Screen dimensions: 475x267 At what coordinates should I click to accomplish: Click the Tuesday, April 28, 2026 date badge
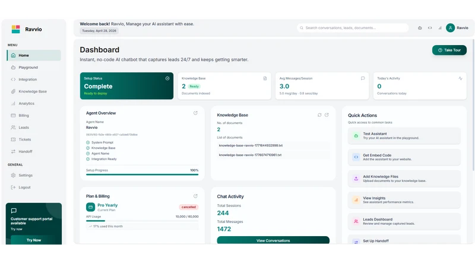click(99, 31)
